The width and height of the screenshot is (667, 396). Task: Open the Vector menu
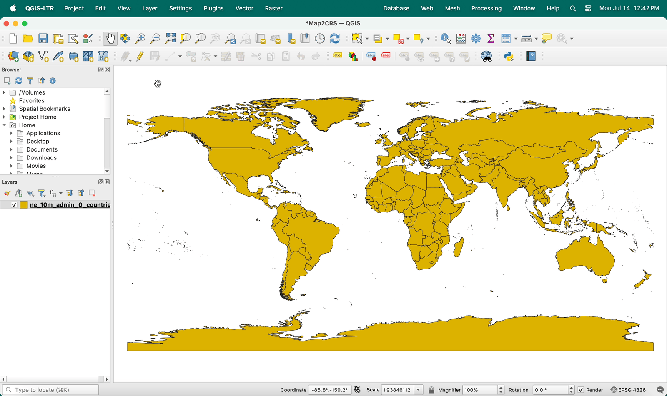click(x=244, y=8)
